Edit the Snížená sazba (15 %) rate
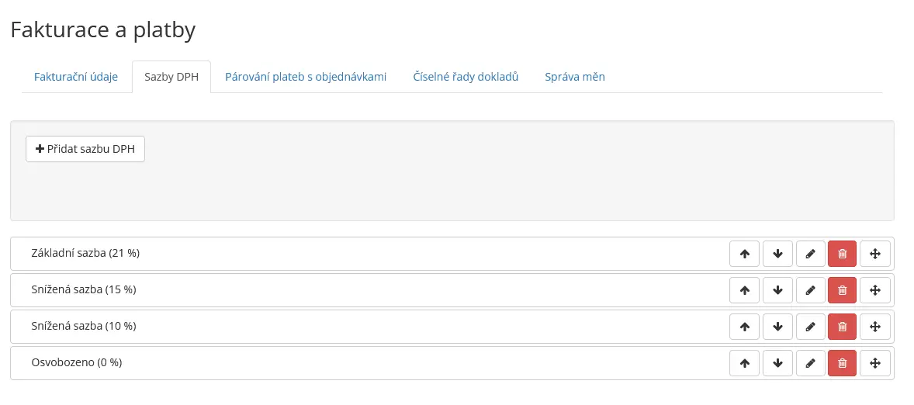The image size is (914, 405). (810, 290)
